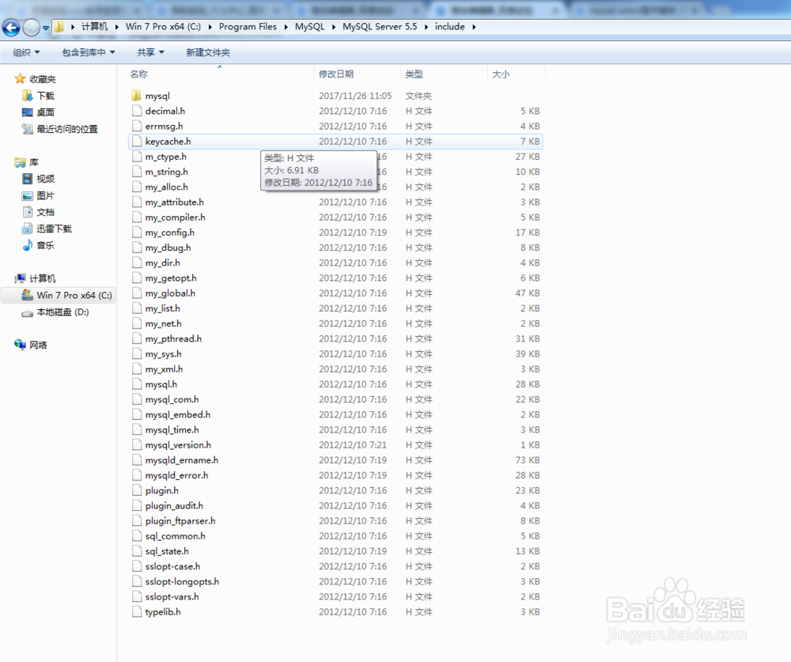Select the mysql folder icon
Viewport: 791px width, 662px height.
(x=136, y=96)
